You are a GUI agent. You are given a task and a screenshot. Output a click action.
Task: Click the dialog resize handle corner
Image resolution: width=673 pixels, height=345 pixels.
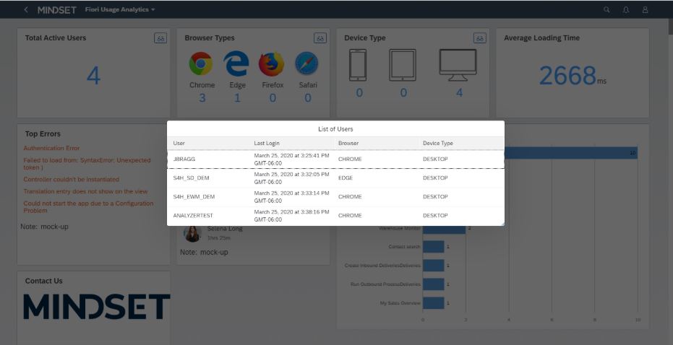[502, 224]
